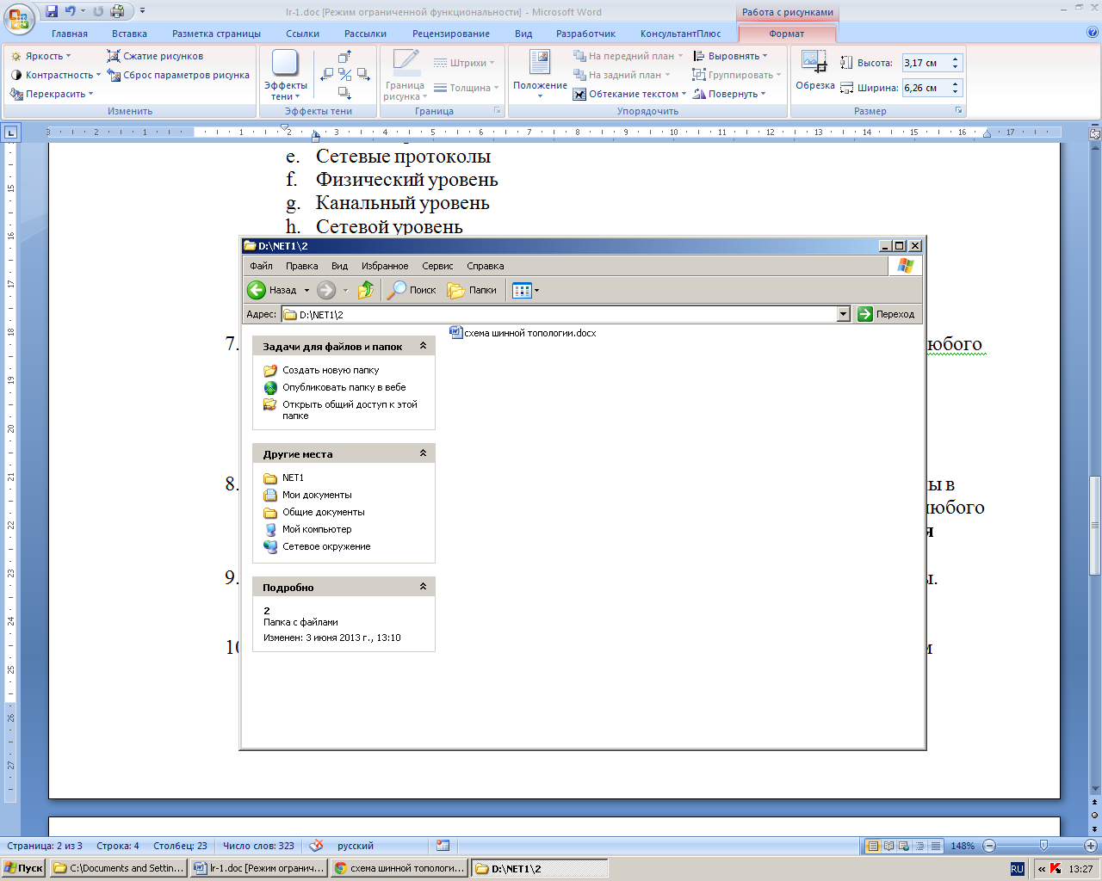Click the quick print icon in quick access toolbar
This screenshot has width=1102, height=881.
[118, 11]
